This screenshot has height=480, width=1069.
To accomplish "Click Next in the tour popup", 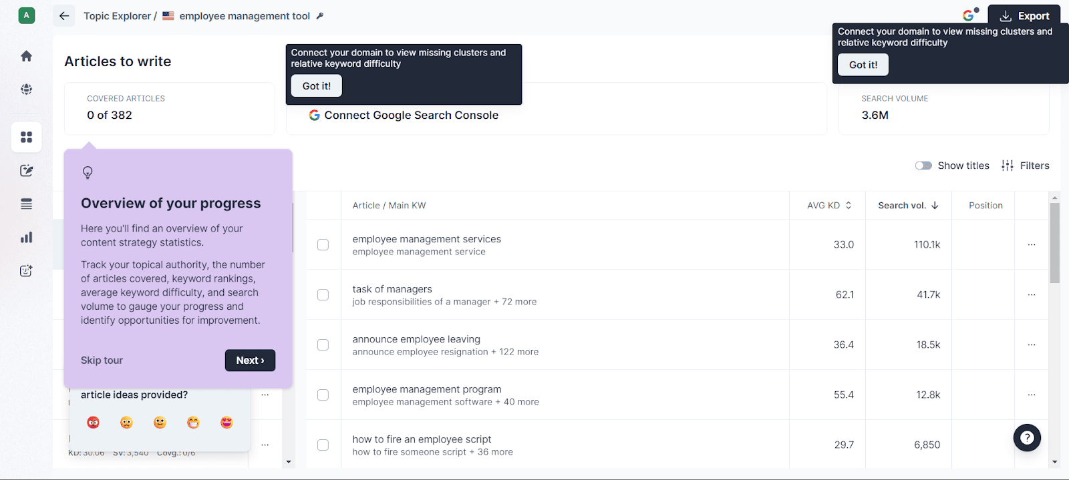I will [250, 361].
